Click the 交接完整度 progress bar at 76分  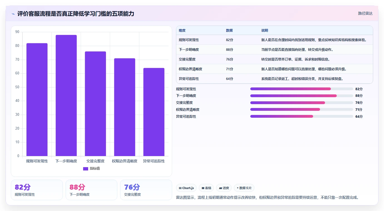pos(302,103)
